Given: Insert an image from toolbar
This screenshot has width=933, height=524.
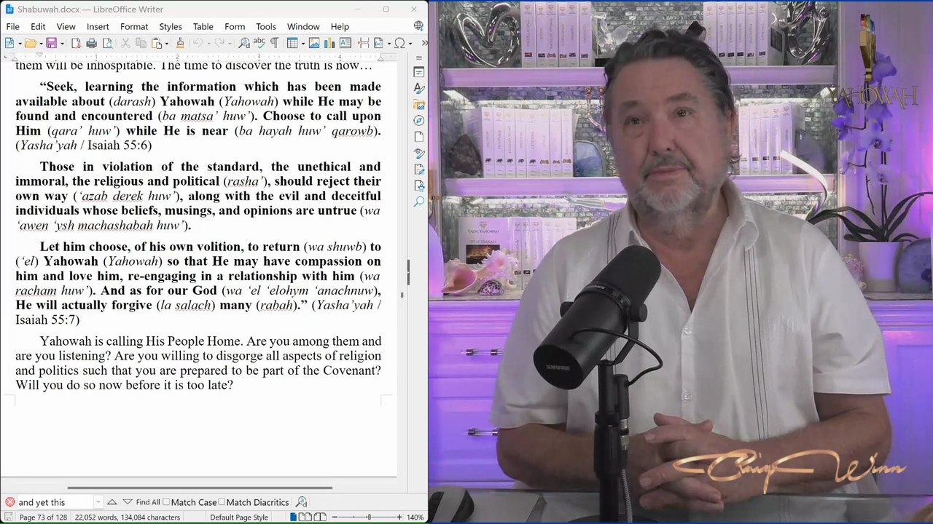Looking at the screenshot, I should click(x=314, y=44).
